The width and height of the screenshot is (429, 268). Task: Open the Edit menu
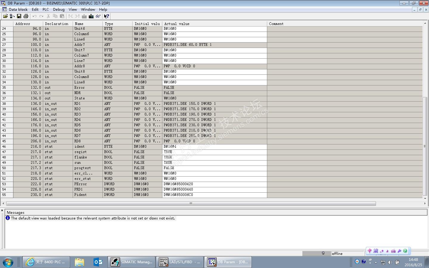point(35,9)
